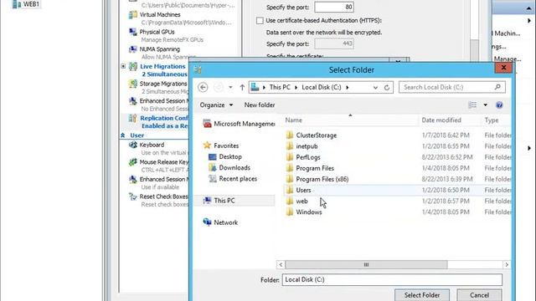Click the port 80 input field
The width and height of the screenshot is (536, 301).
[334, 8]
